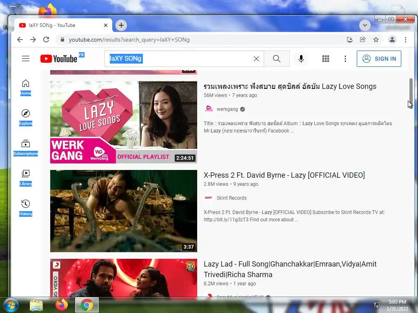Visit the Skint Records channel name
This screenshot has height=313, width=418.
pyautogui.click(x=231, y=198)
